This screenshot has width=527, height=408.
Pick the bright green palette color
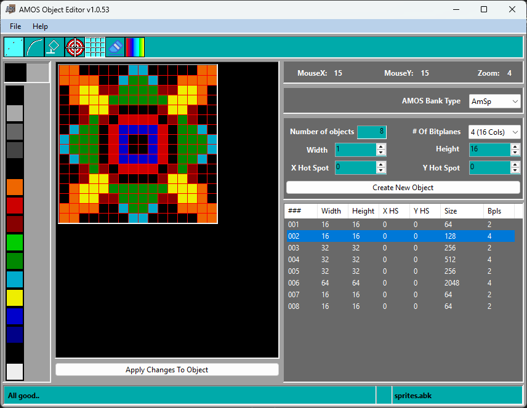[x=15, y=242]
